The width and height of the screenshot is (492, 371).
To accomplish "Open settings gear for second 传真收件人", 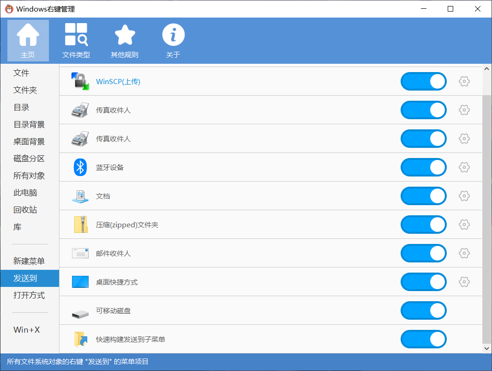I will click(x=464, y=139).
